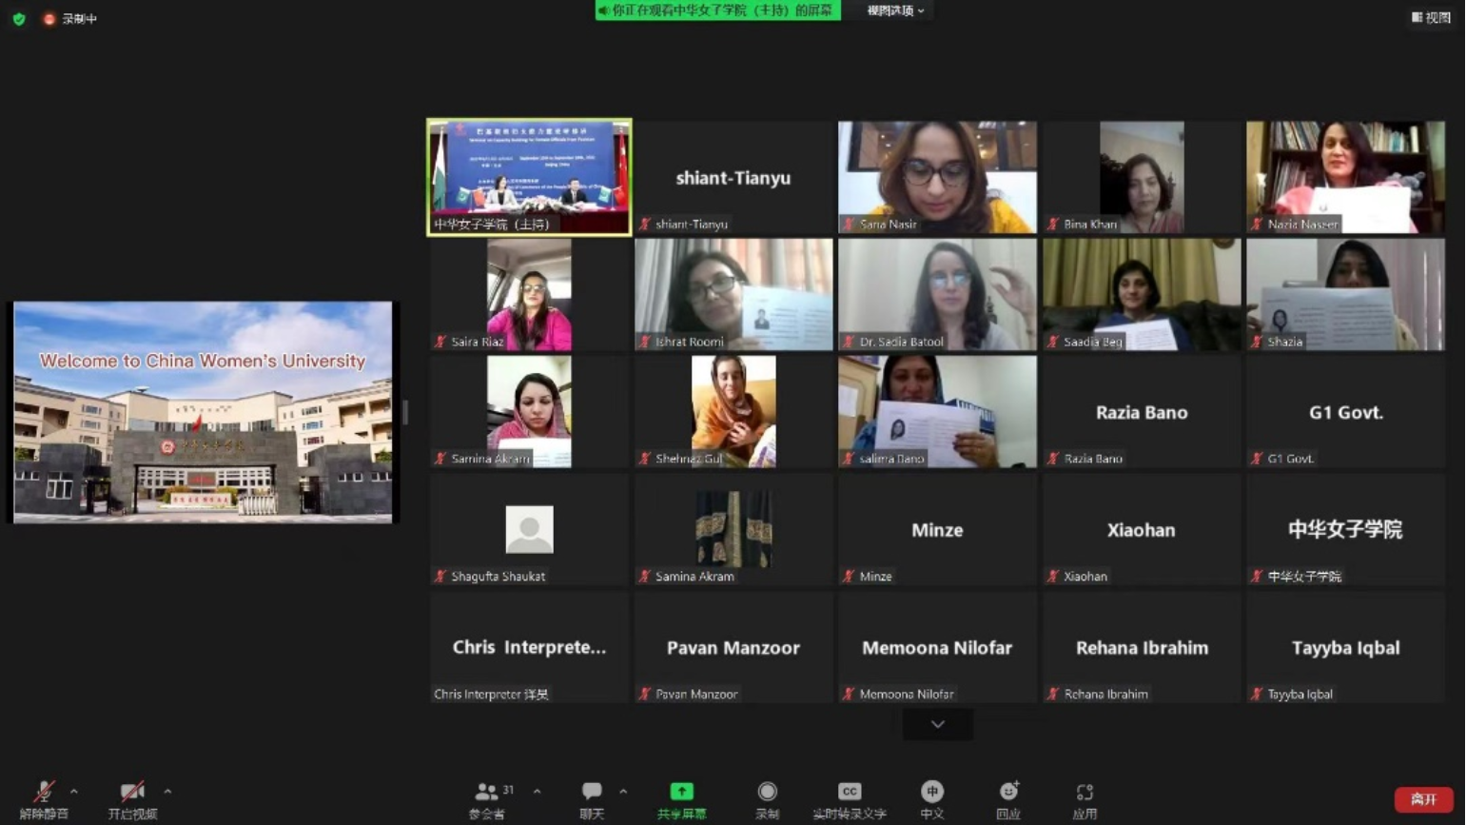The height and width of the screenshot is (825, 1466).
Task: Click the red leave meeting button
Action: click(1423, 799)
